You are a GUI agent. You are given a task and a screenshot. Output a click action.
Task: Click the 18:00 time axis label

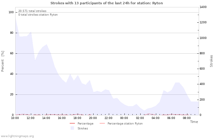pos(77,118)
